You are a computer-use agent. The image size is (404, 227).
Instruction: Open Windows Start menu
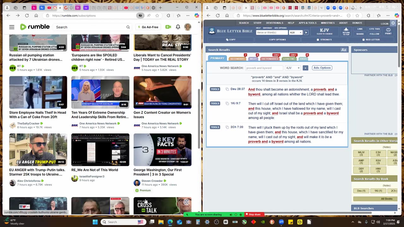click(x=95, y=222)
